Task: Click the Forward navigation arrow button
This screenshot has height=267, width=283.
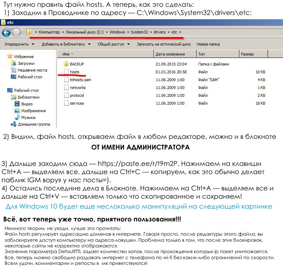Action: pyautogui.click(x=16, y=32)
